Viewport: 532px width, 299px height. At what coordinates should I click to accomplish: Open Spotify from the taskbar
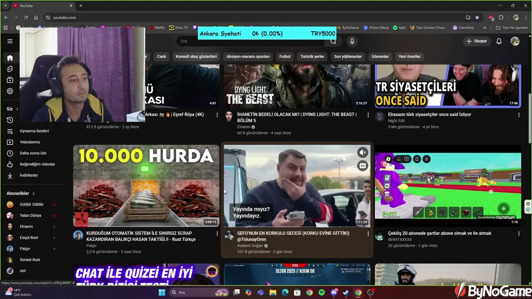click(322, 292)
